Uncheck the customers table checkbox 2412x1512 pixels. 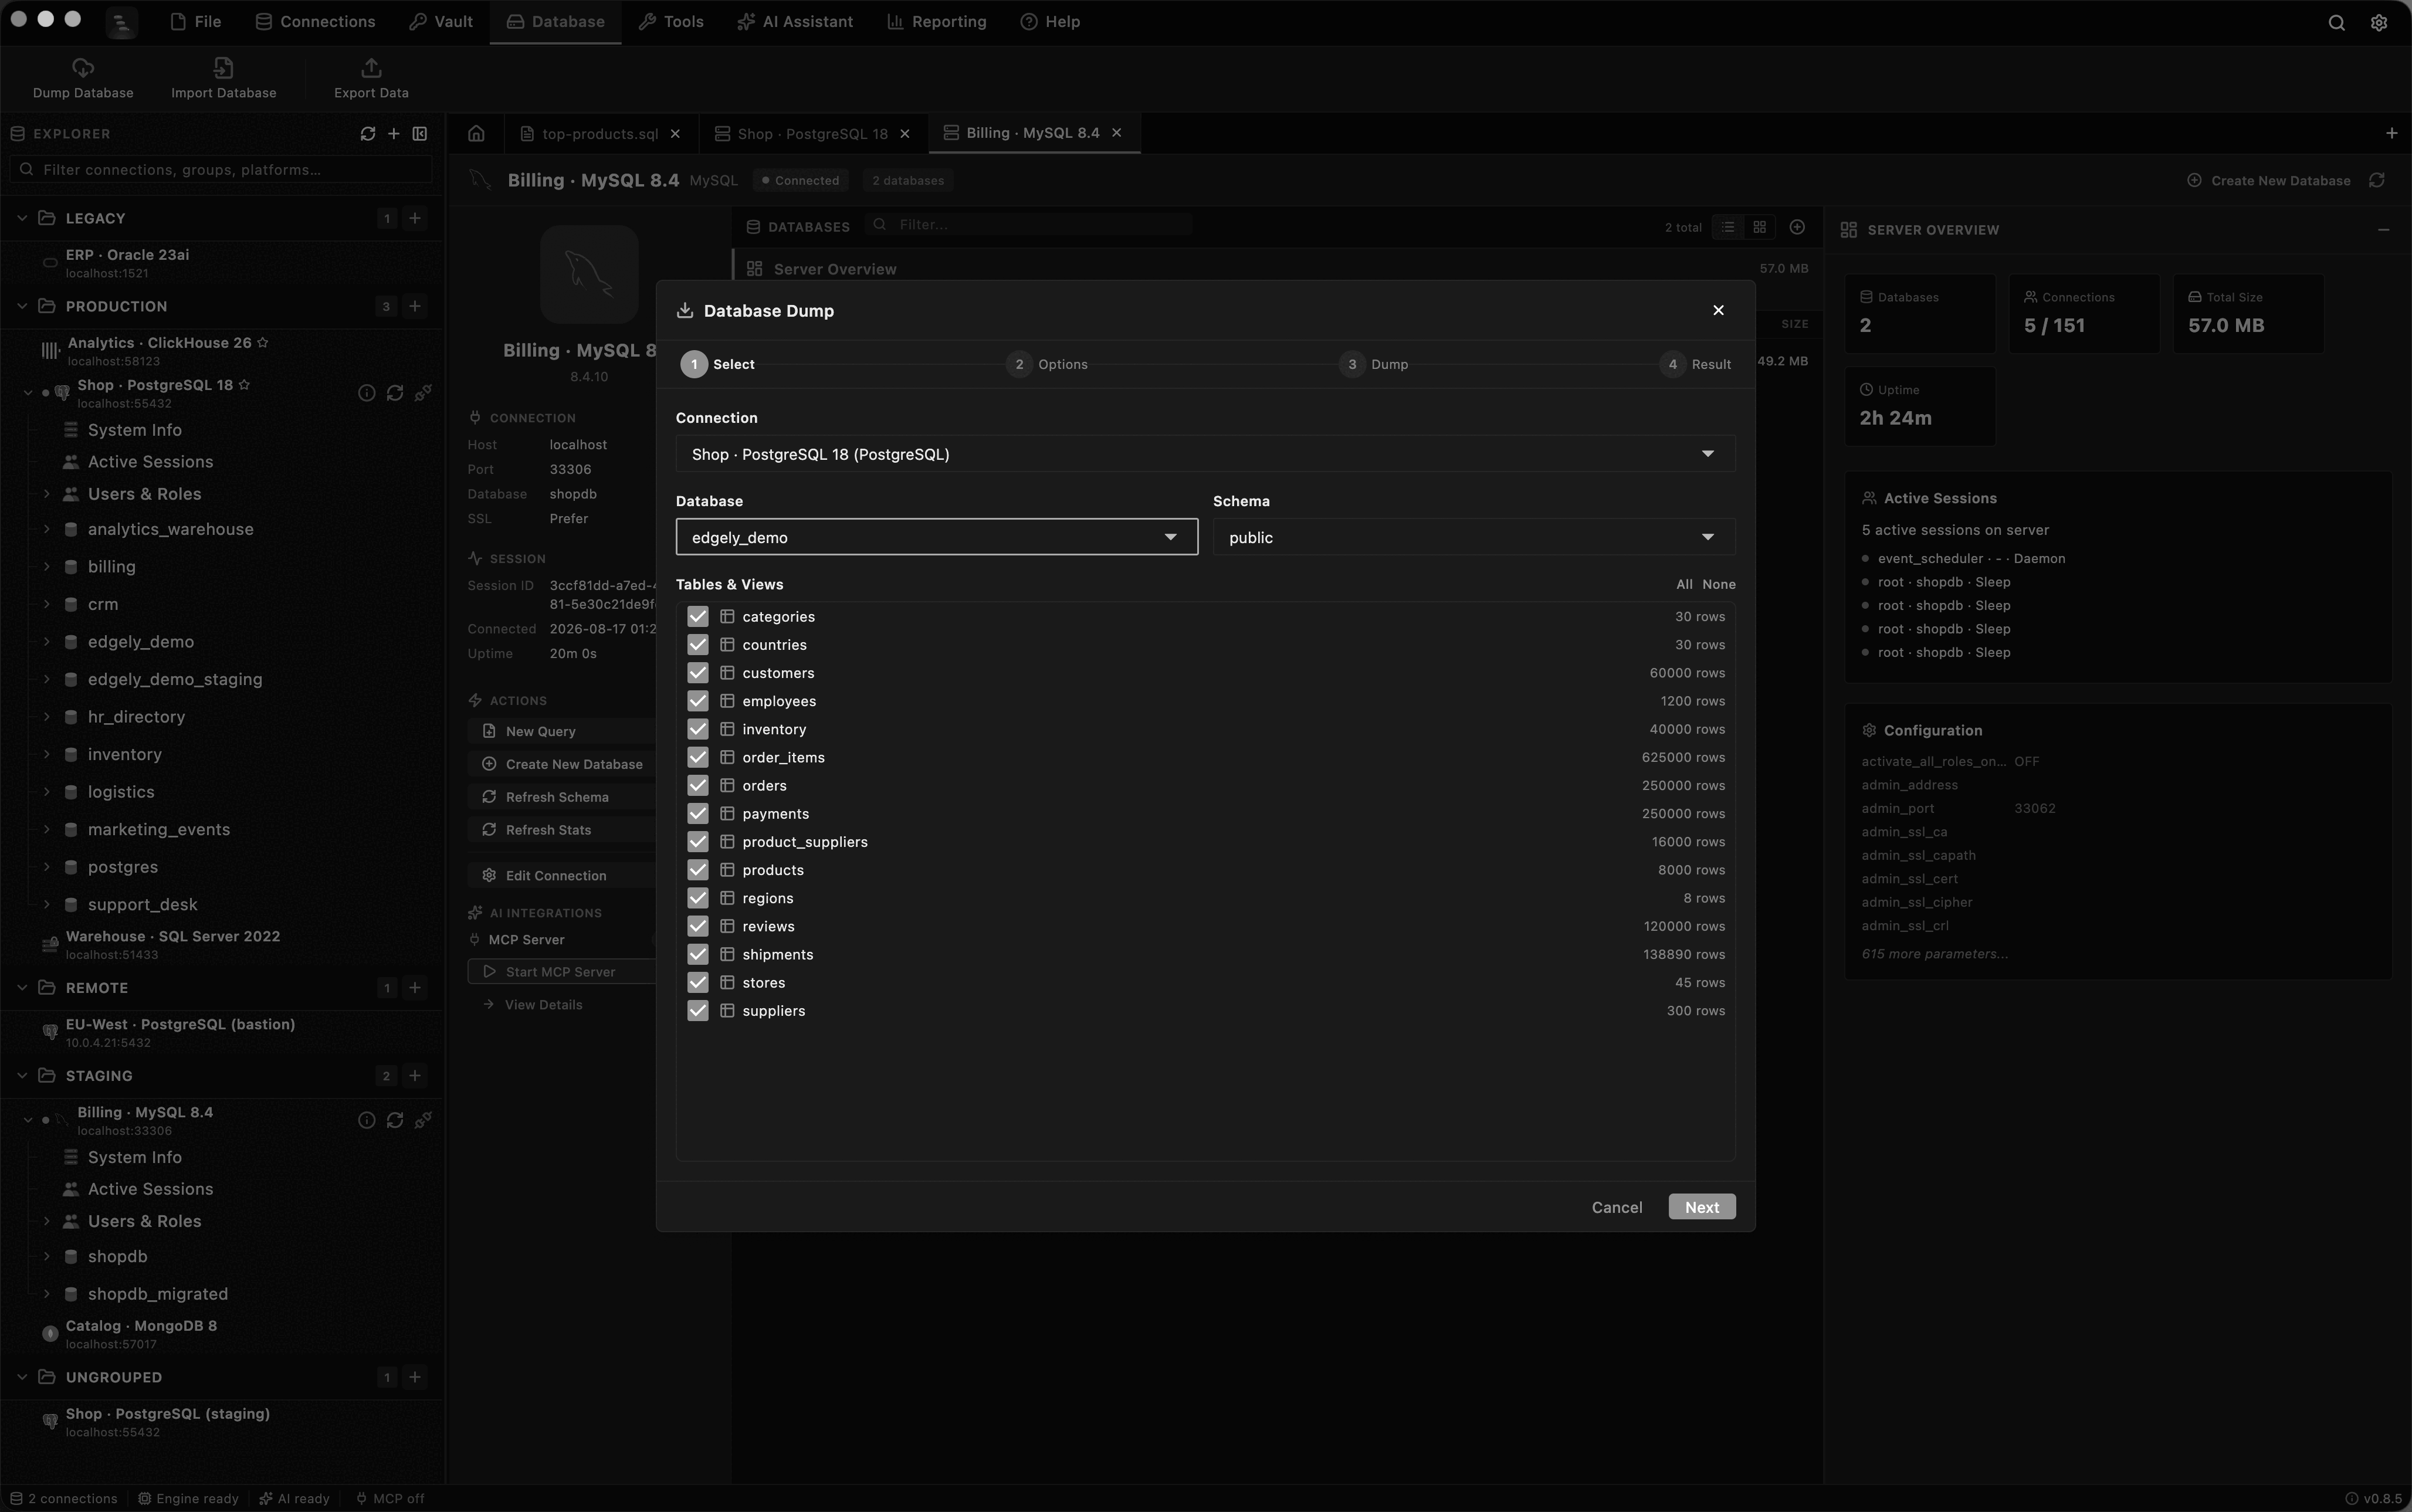pos(698,673)
